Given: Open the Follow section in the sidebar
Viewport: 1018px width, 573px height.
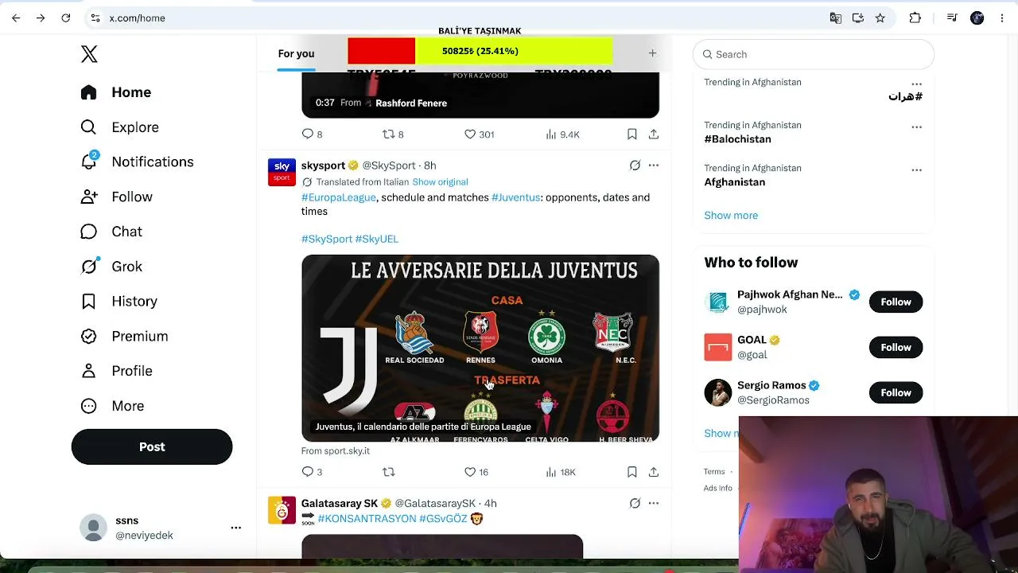Looking at the screenshot, I should tap(116, 197).
